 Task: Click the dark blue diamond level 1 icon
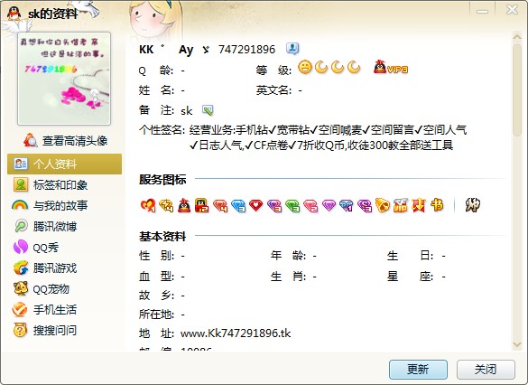(347, 205)
